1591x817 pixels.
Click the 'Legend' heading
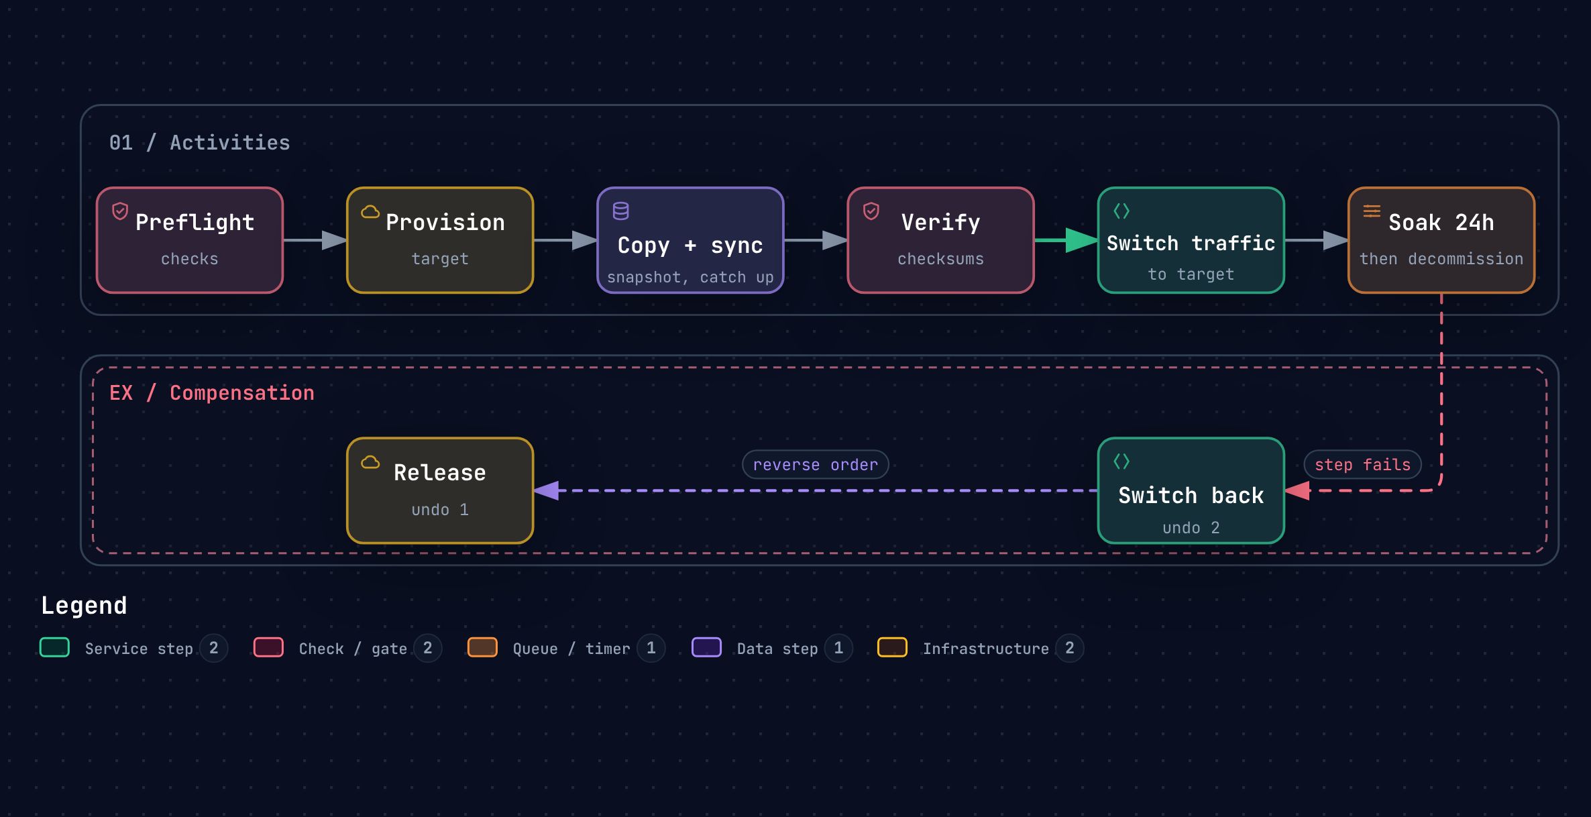click(x=84, y=606)
